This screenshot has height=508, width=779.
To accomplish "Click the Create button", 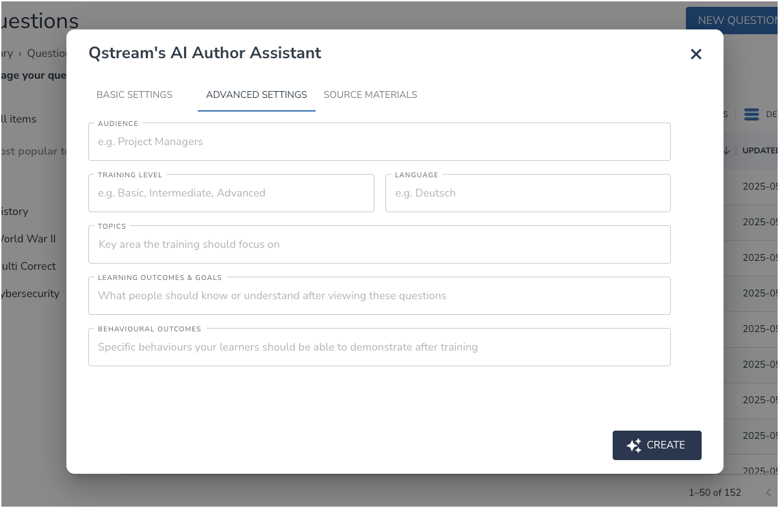I will coord(656,445).
